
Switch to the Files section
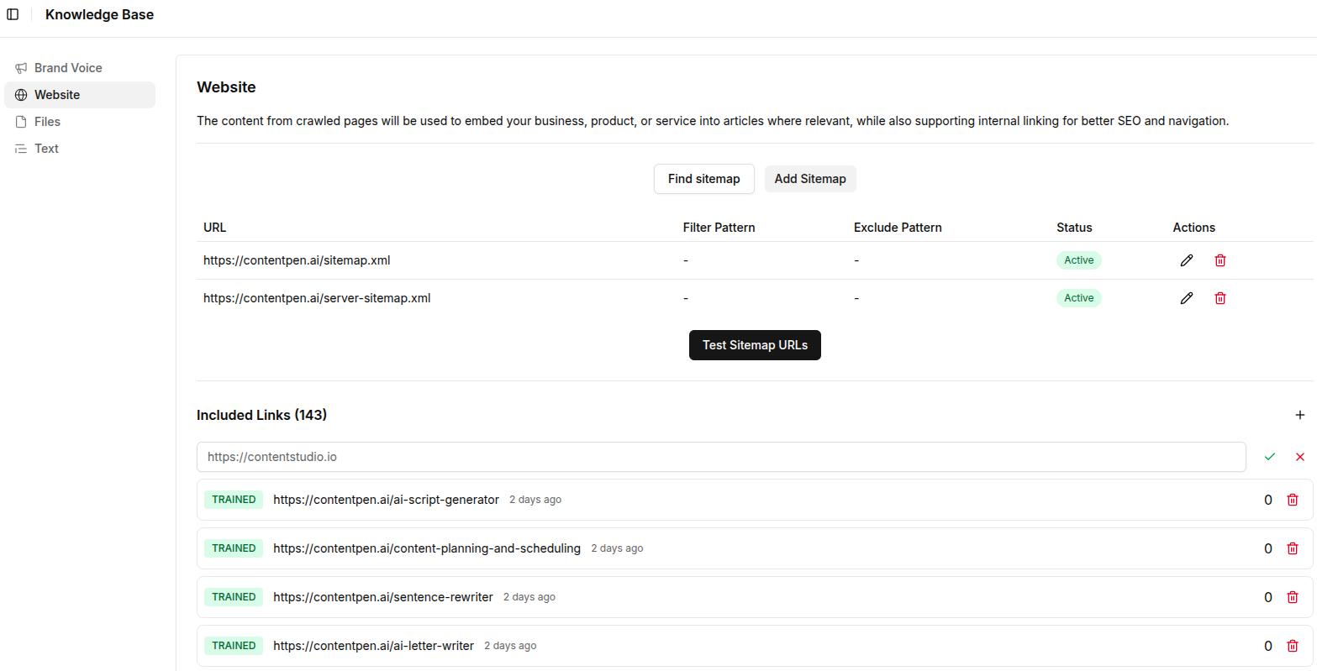click(47, 121)
